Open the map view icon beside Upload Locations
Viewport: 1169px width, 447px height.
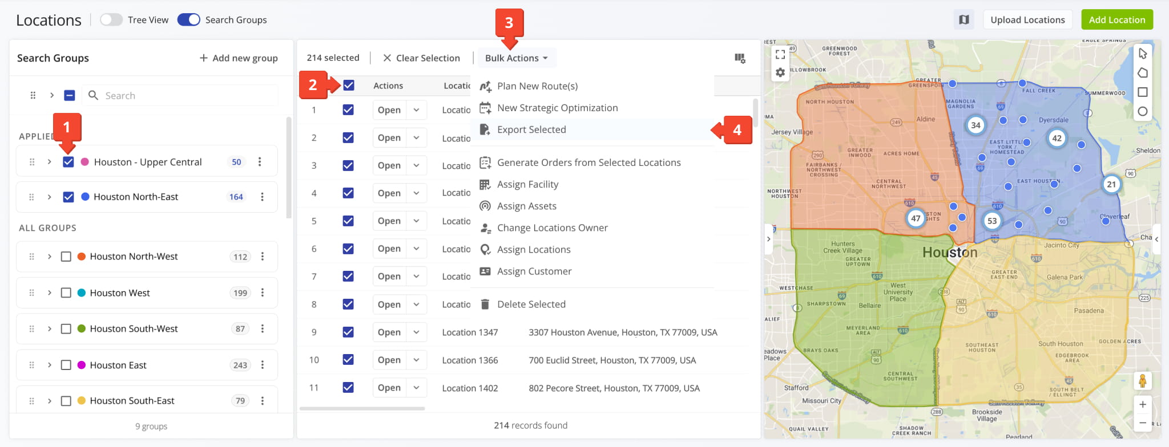point(964,20)
